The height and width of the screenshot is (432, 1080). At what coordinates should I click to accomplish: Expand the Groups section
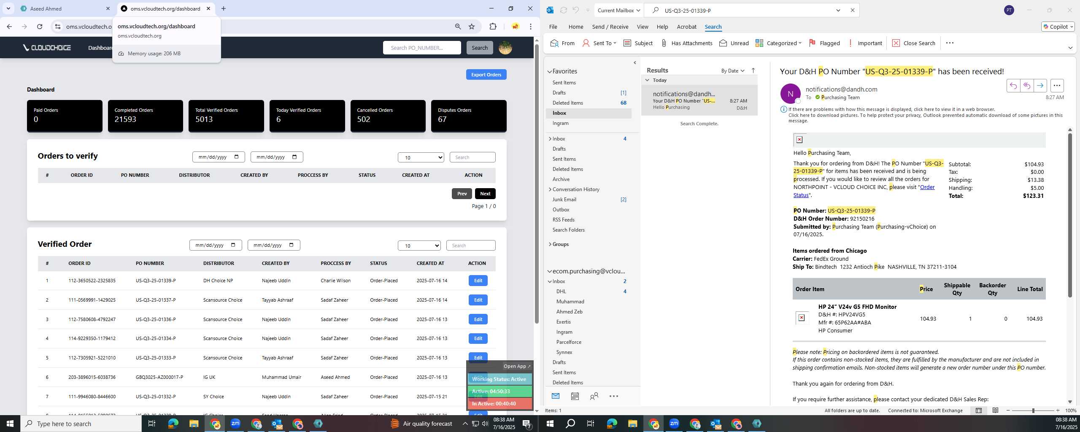(x=550, y=244)
